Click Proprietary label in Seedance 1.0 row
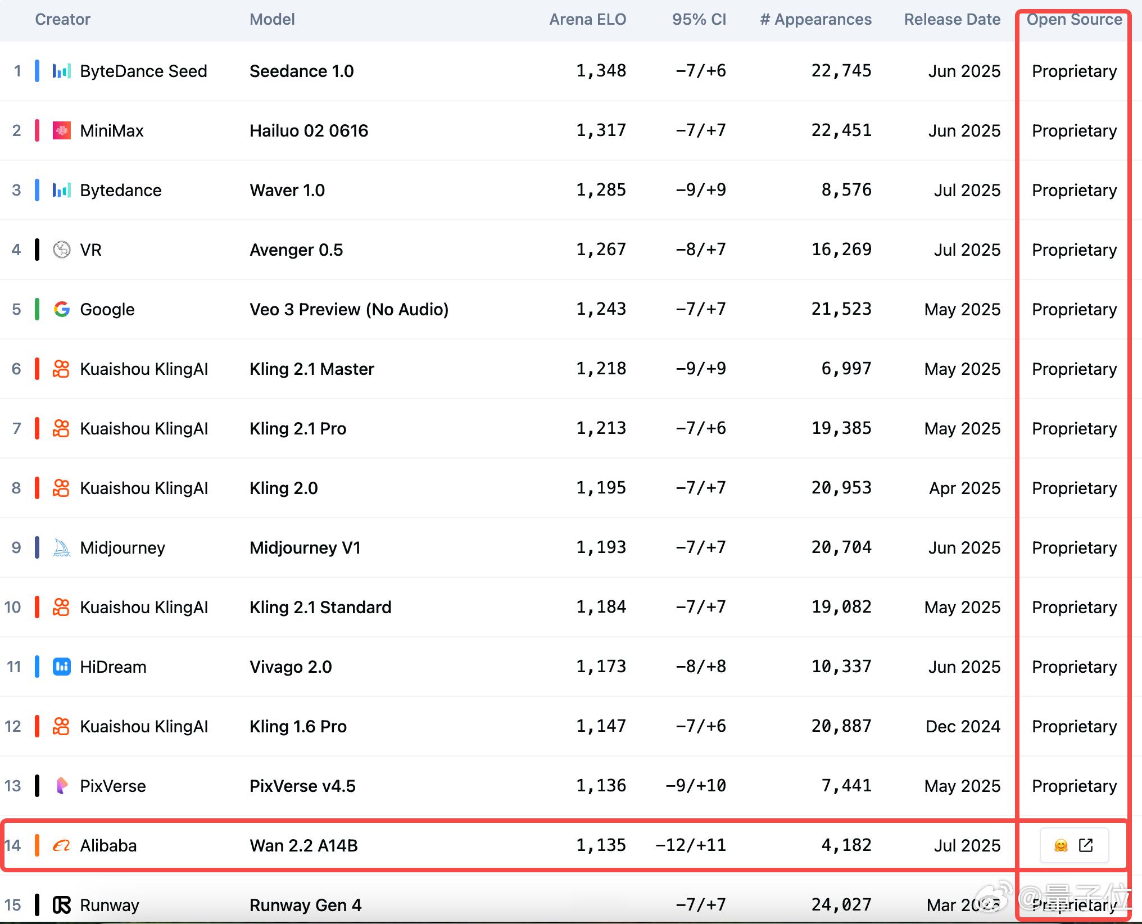 click(x=1075, y=71)
